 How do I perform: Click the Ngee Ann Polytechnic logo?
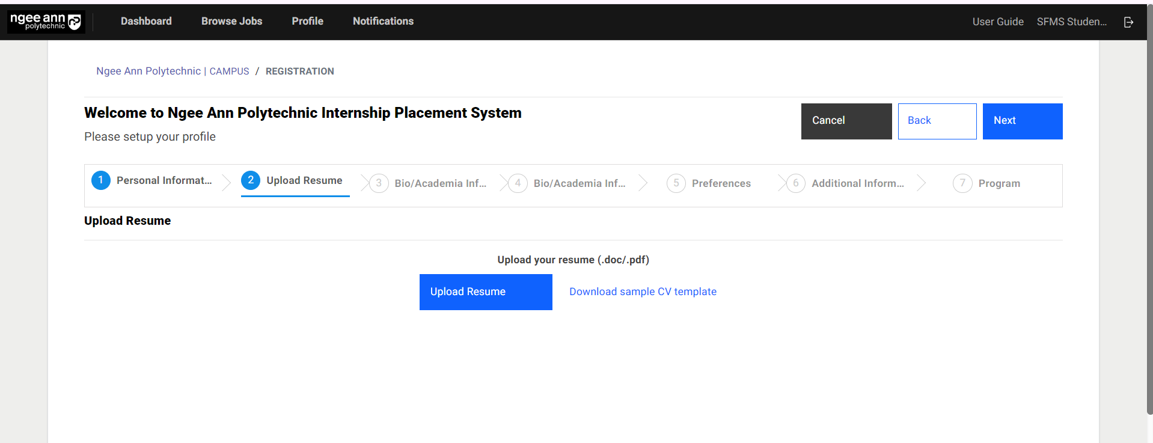[x=46, y=22]
